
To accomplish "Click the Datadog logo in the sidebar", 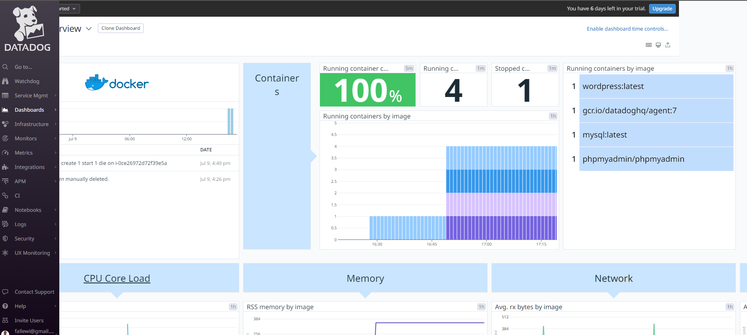I will (x=27, y=29).
